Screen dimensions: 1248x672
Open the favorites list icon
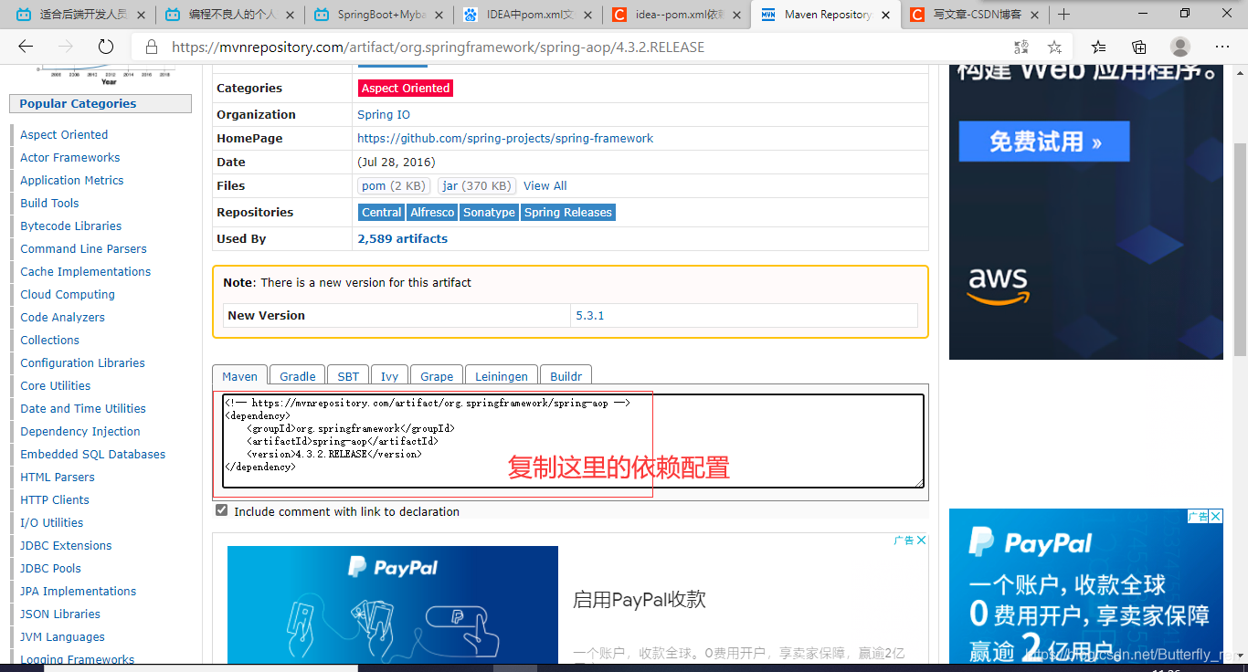(1098, 47)
